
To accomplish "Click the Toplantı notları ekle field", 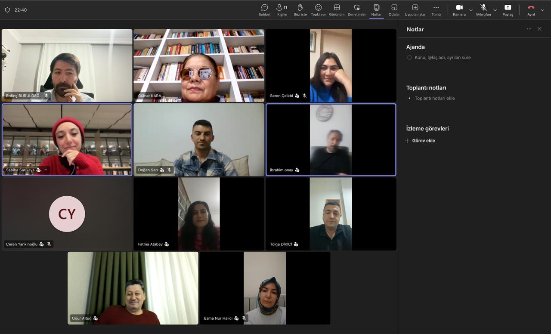I will pyautogui.click(x=435, y=98).
